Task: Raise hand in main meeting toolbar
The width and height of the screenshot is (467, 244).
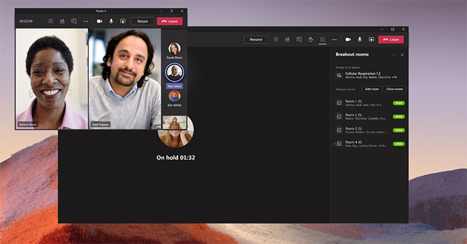Action: tap(311, 39)
